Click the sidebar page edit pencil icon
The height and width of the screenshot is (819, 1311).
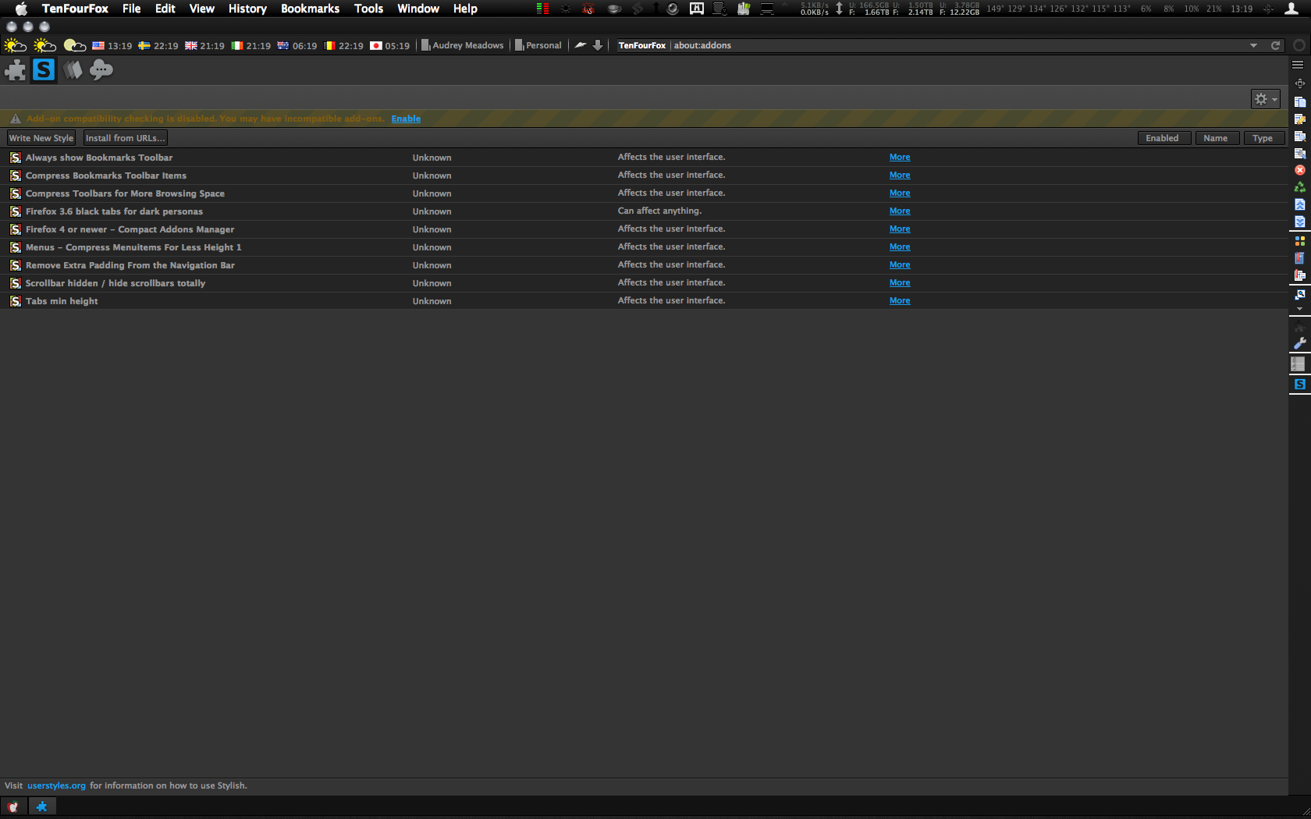click(1300, 119)
